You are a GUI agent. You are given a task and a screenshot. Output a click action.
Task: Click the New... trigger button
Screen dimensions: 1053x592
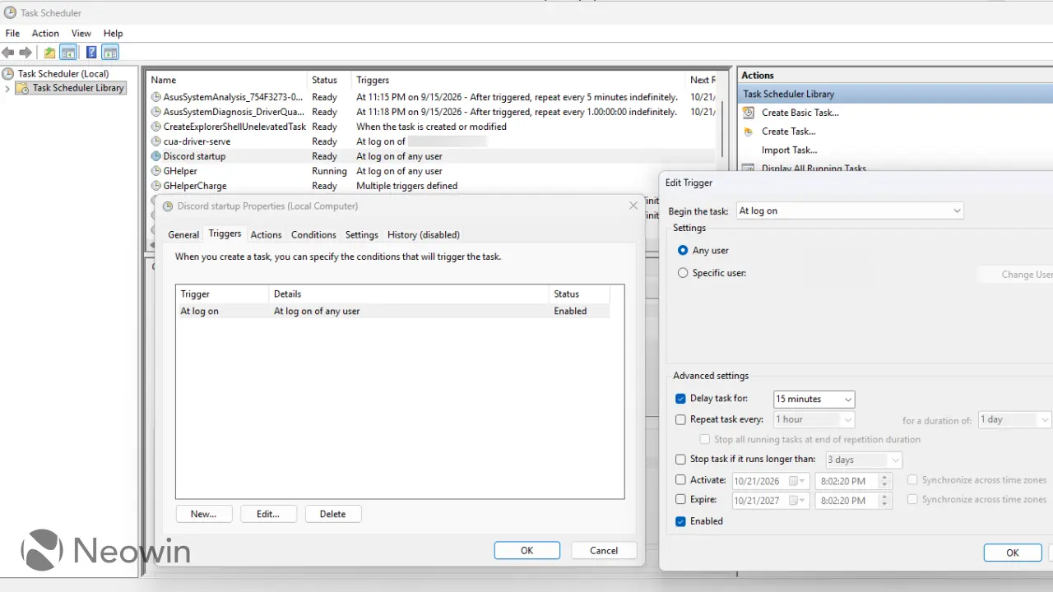point(203,514)
